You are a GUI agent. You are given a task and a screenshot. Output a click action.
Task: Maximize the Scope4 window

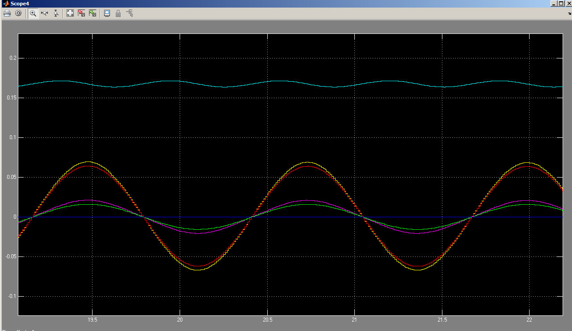561,3
